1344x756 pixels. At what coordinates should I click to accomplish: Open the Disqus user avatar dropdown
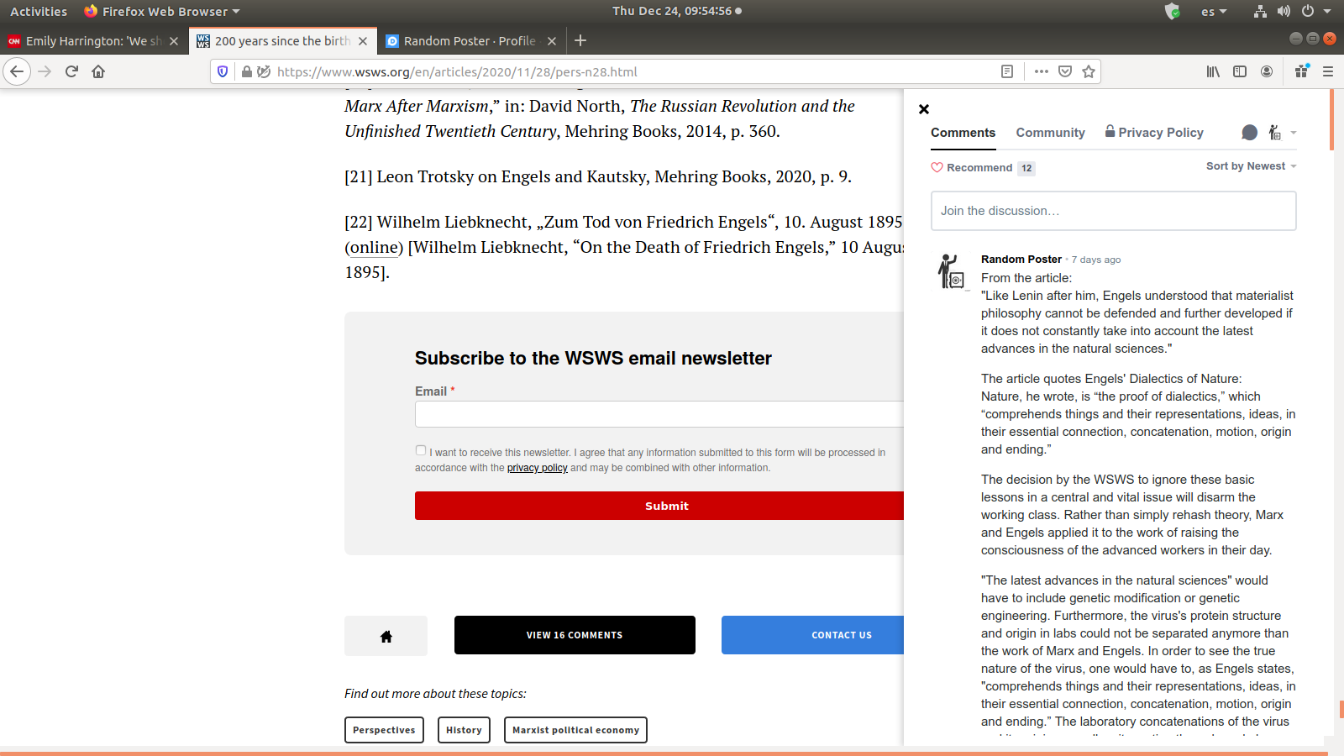click(1281, 133)
